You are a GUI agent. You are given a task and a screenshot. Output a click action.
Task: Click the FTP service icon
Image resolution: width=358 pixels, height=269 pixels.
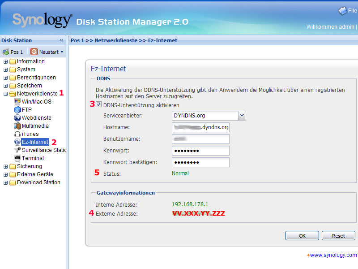17,110
